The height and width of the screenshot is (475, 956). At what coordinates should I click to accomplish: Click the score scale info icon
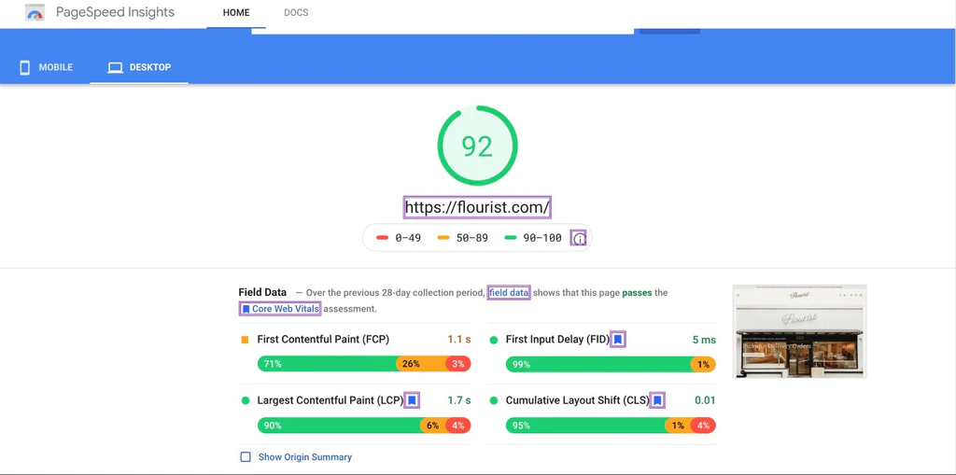[x=579, y=238]
